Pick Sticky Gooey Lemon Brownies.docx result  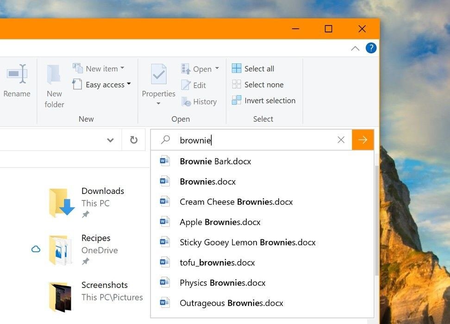click(247, 242)
